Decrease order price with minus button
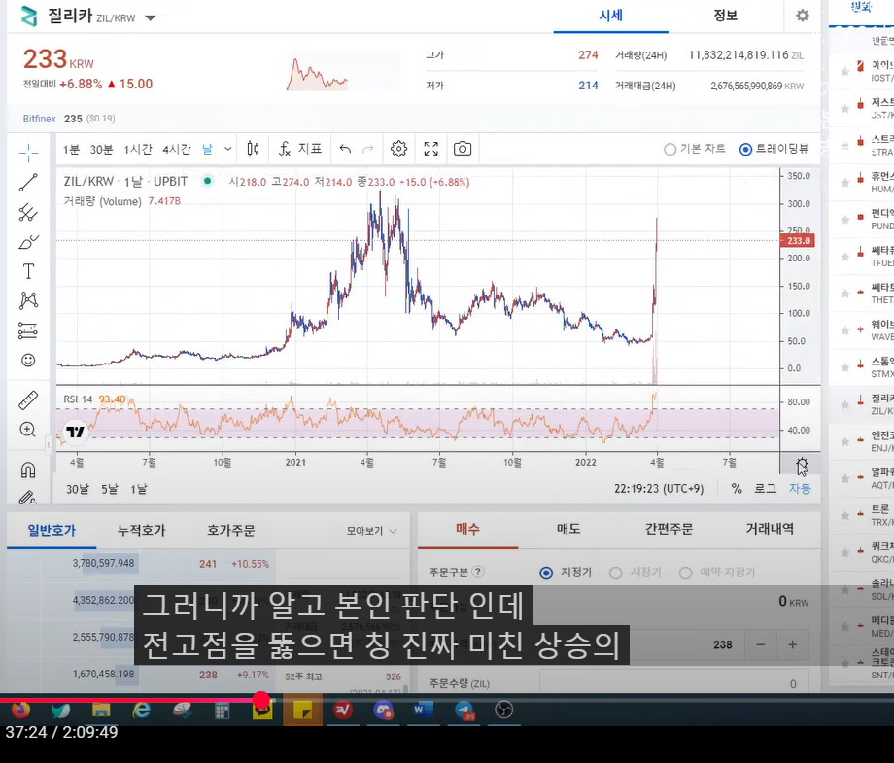Viewport: 894px width, 763px height. (760, 645)
